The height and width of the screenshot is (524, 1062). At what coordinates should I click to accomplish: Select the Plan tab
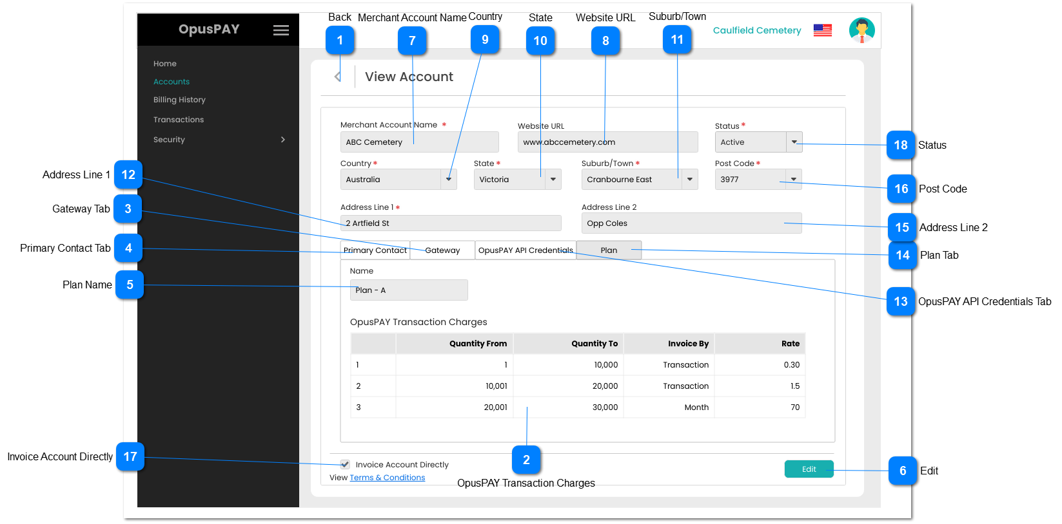[609, 250]
